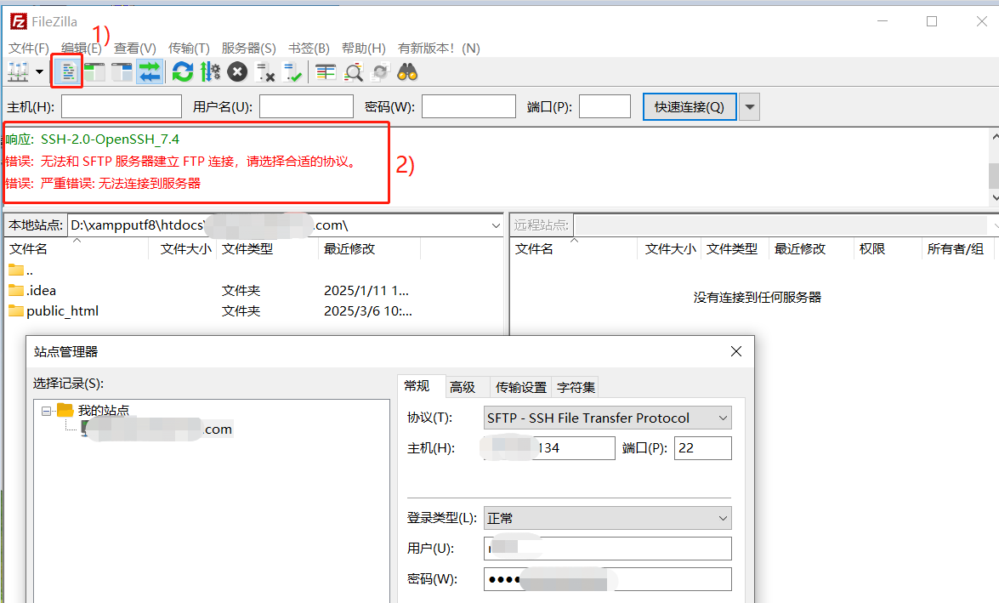Click the quickconnect 用户名(U) input field
Viewport: 999px width, 603px height.
(x=306, y=106)
